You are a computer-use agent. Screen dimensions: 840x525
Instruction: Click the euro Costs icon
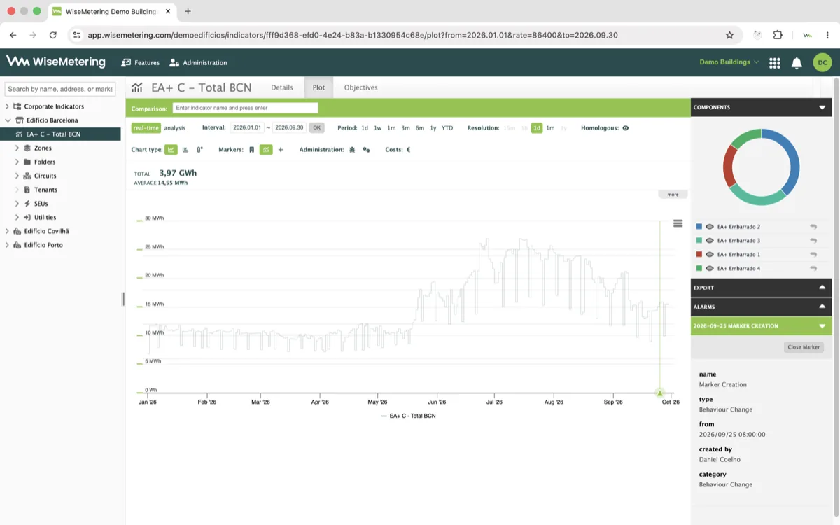(409, 150)
